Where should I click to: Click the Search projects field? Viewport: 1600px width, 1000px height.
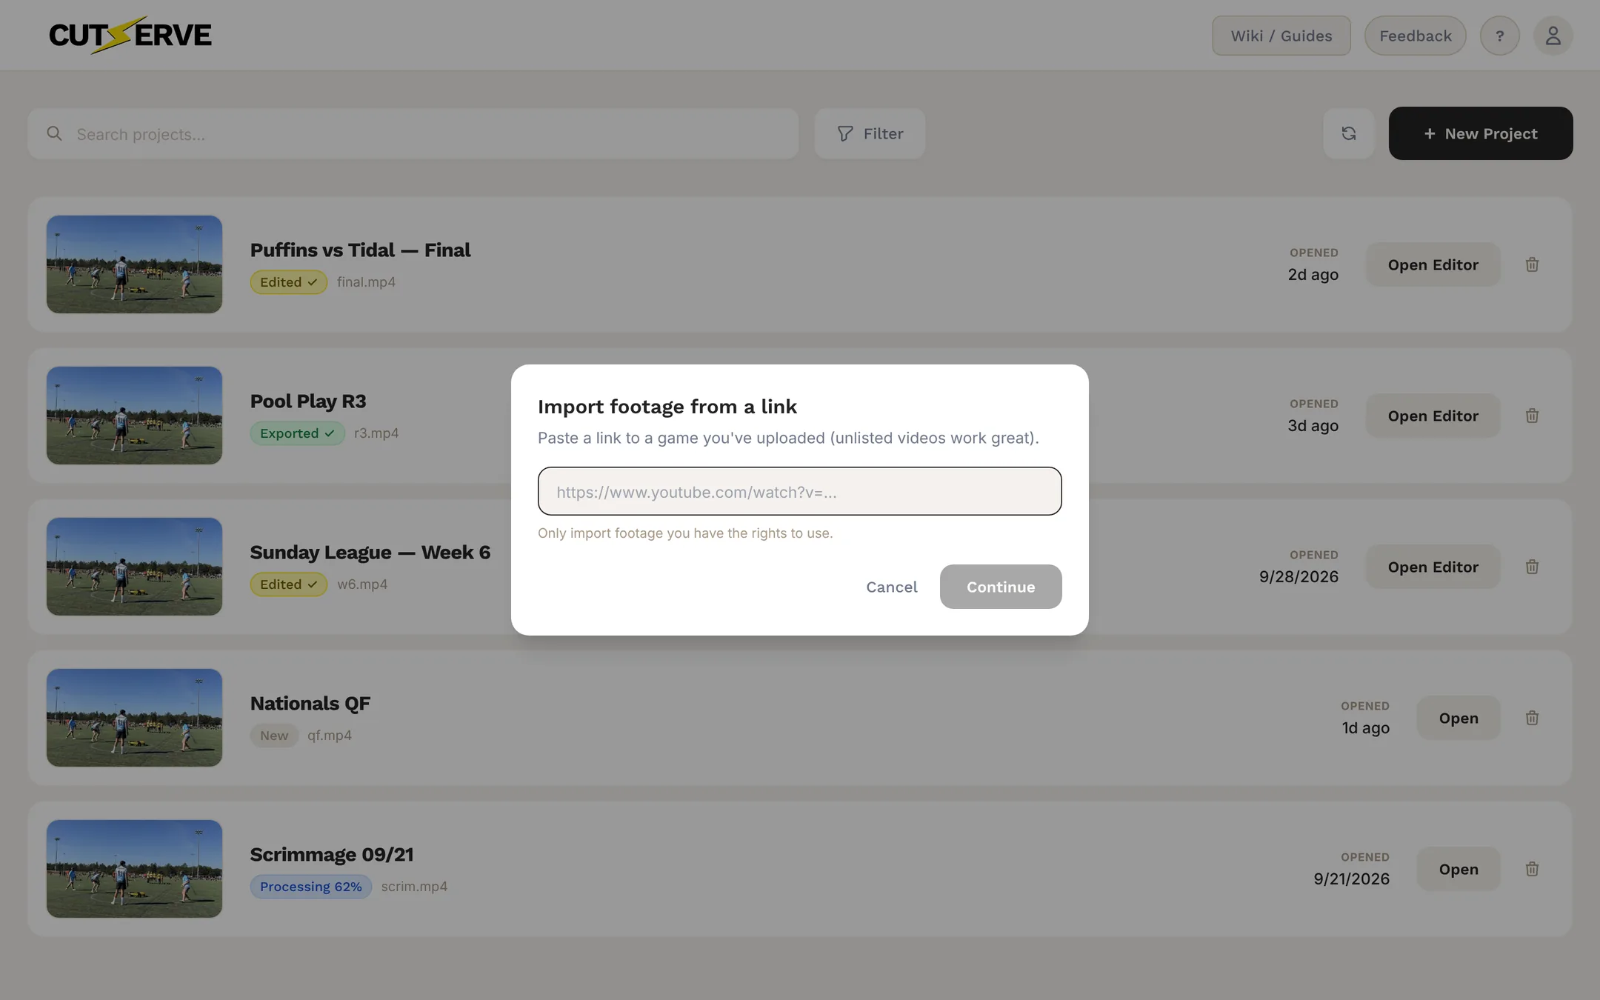413,133
